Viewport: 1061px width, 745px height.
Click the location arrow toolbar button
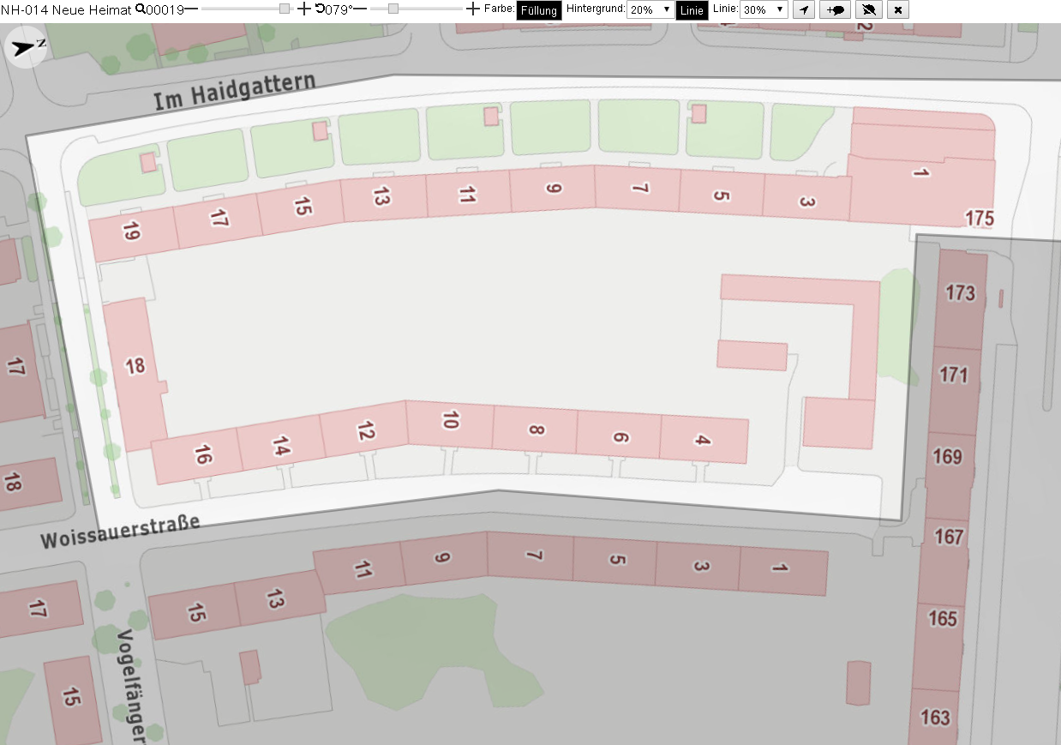[x=803, y=9]
